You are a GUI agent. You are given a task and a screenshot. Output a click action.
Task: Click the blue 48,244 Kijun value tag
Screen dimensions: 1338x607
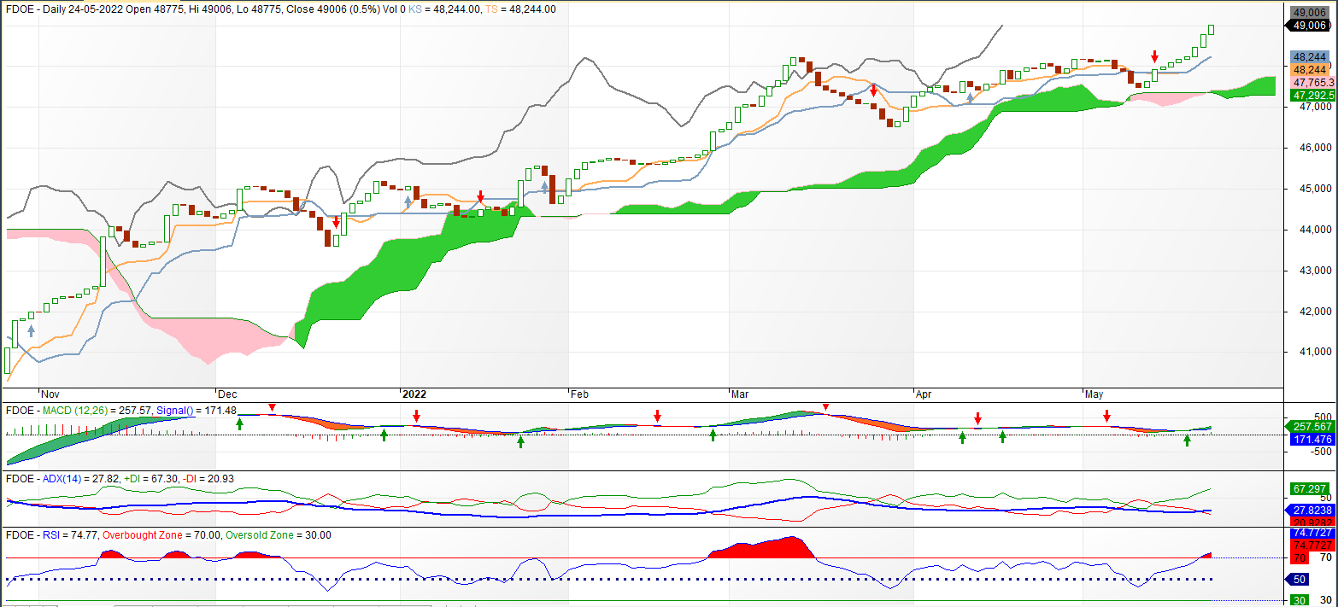(1308, 57)
